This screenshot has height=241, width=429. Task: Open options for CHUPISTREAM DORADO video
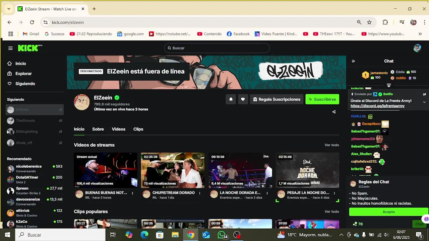click(x=200, y=193)
